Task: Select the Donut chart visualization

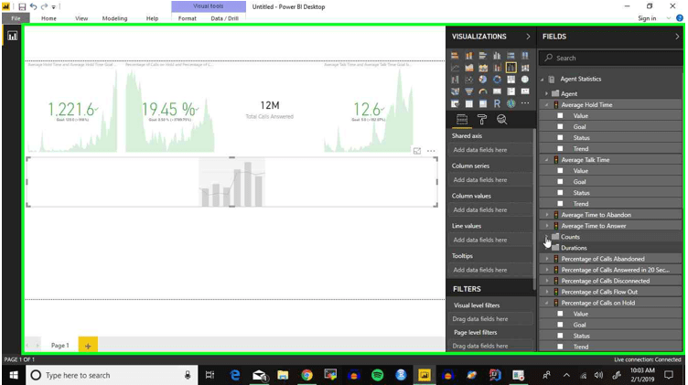Action: click(x=497, y=80)
